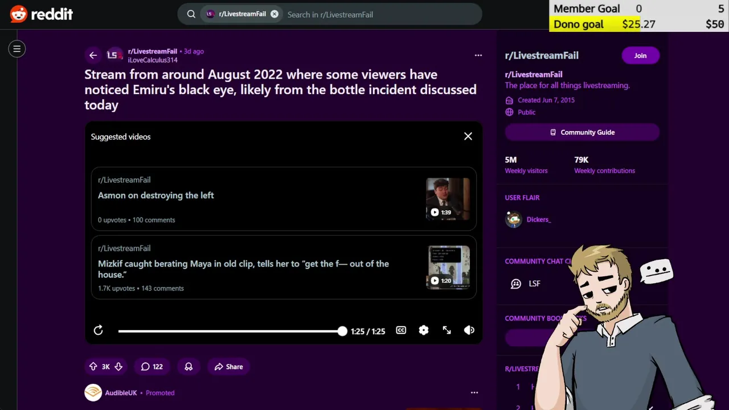Remove the r/LivestreamFail search filter chip

pos(275,14)
